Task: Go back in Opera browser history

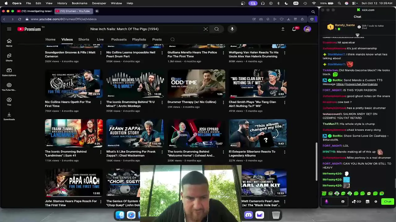Action: tap(4, 19)
